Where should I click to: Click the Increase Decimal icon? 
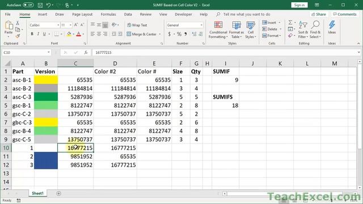pos(194,34)
